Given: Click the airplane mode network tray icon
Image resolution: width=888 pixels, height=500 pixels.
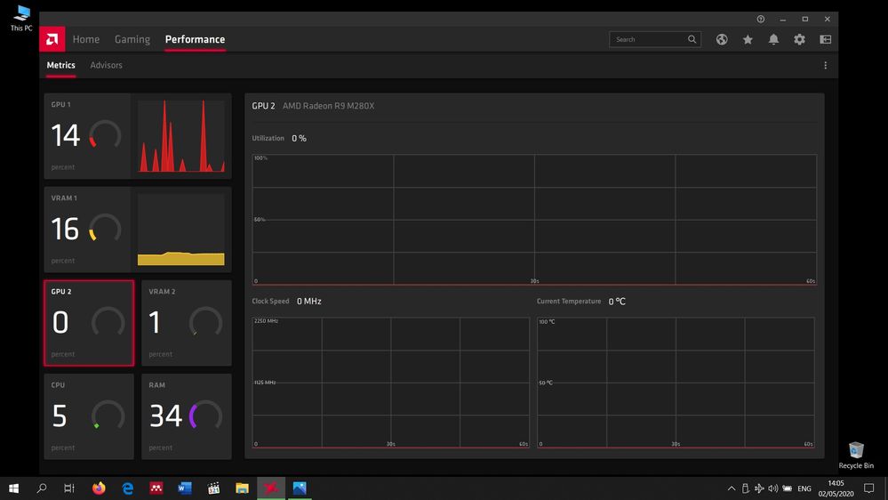Looking at the screenshot, I should [759, 488].
